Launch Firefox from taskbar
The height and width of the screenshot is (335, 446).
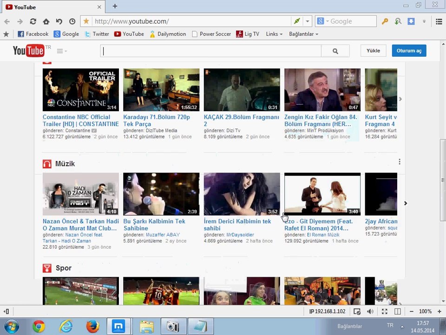[93, 327]
